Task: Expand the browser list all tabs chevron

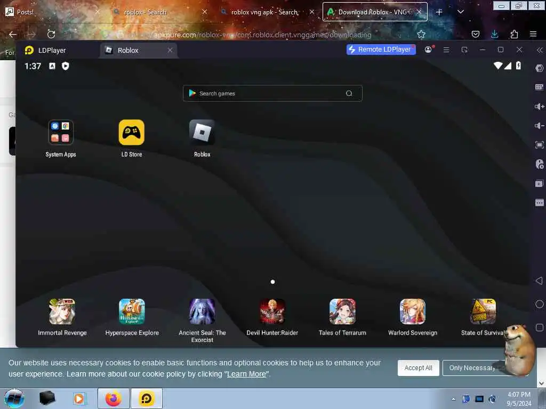Action: (460, 12)
